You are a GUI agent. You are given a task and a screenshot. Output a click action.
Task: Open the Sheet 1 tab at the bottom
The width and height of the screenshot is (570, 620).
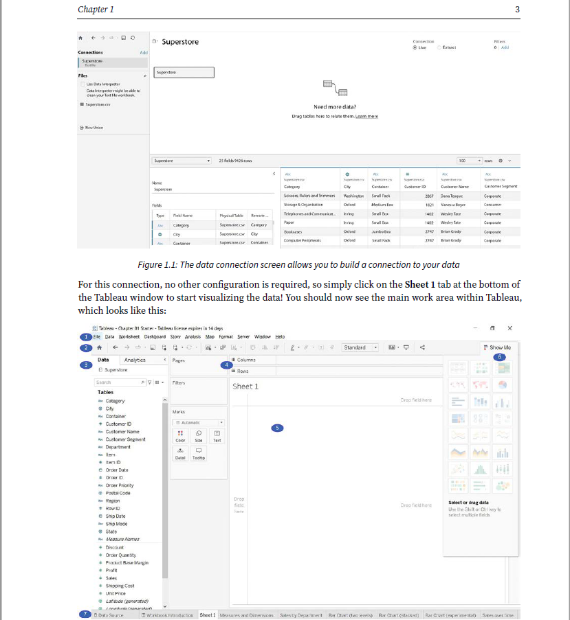pyautogui.click(x=208, y=615)
